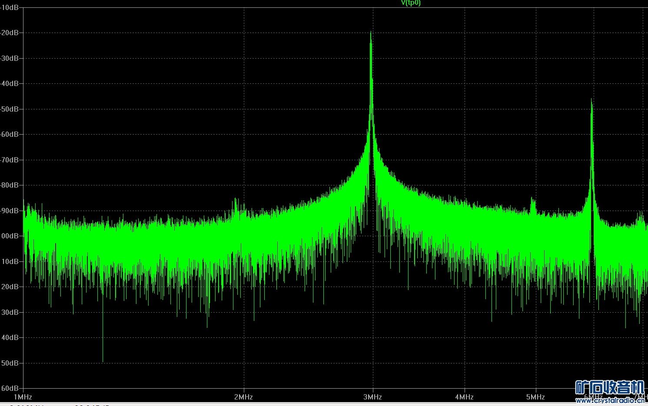Click the 4MHz frequency axis label
Image resolution: width=648 pixels, height=406 pixels.
(464, 397)
